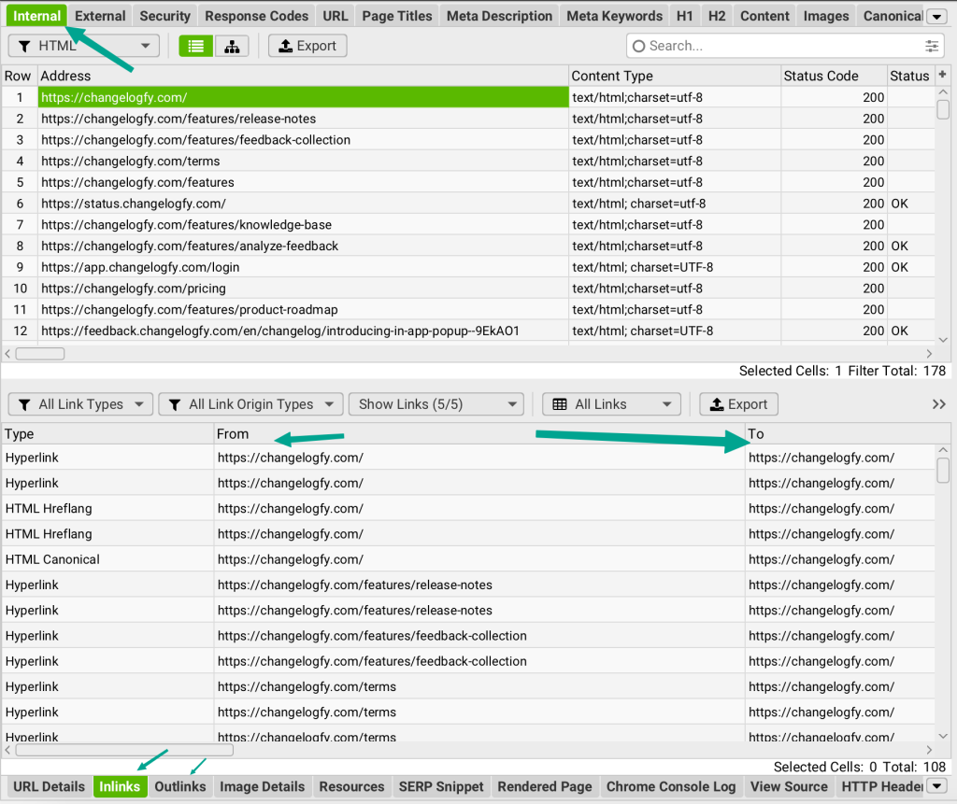
Task: Open Show Links (5/5) dropdown
Action: [x=436, y=404]
